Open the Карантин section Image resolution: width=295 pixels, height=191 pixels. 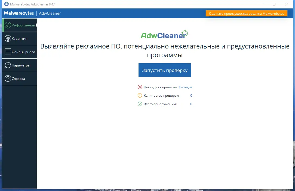pos(20,38)
